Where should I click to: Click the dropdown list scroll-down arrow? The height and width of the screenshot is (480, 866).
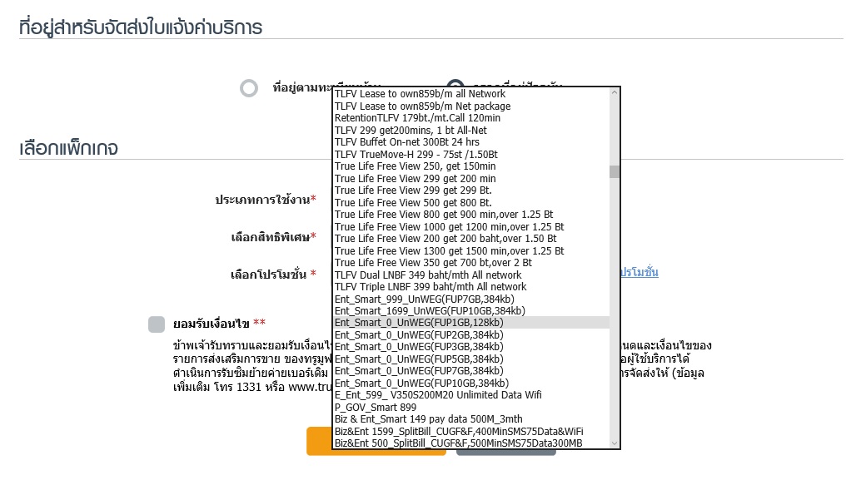[x=615, y=443]
